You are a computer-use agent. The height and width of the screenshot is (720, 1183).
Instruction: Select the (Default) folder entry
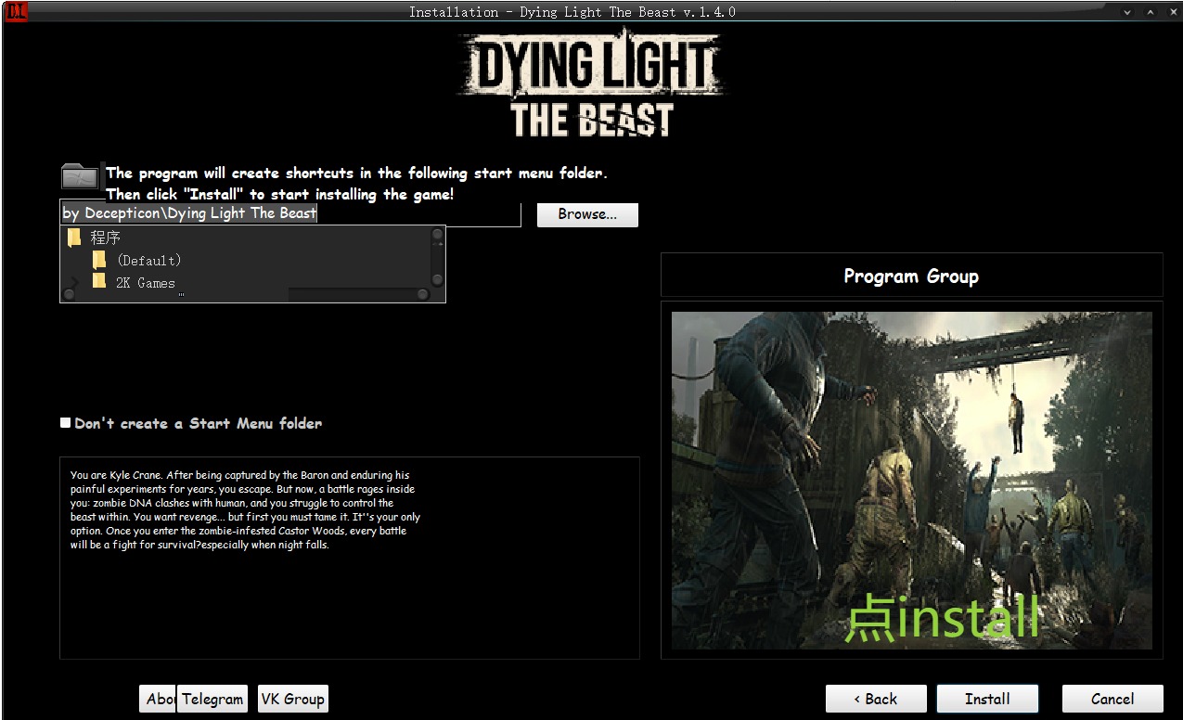(x=148, y=261)
